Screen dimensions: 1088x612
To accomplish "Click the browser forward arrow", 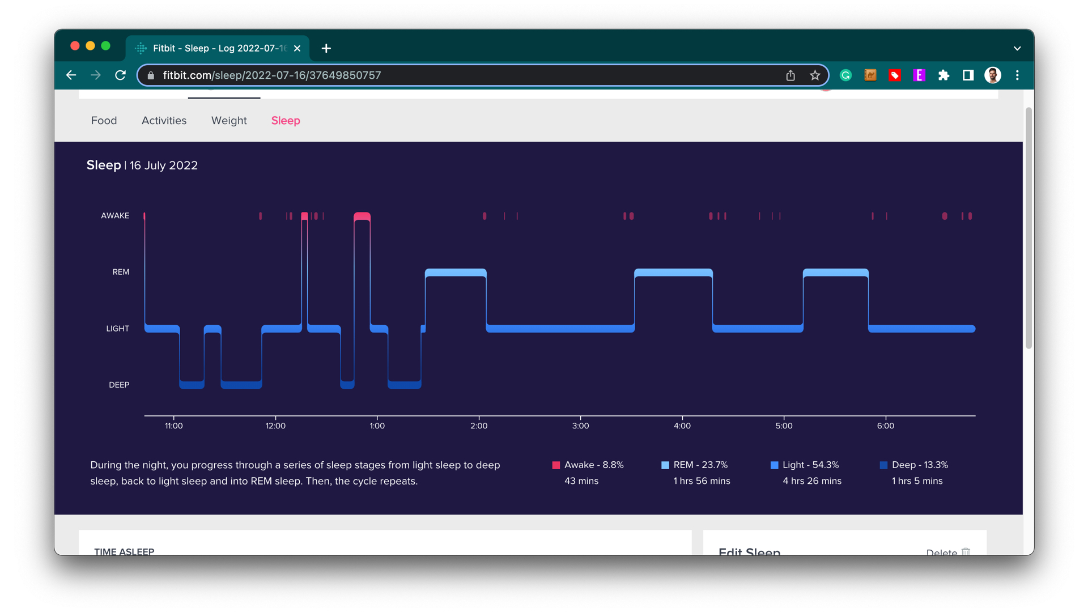I will (x=96, y=75).
